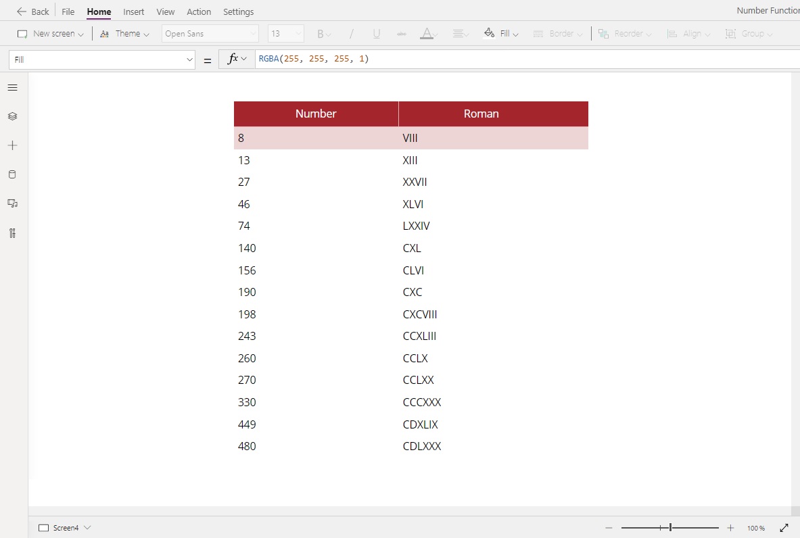Open the Screen4 selector dropdown

tap(65, 528)
